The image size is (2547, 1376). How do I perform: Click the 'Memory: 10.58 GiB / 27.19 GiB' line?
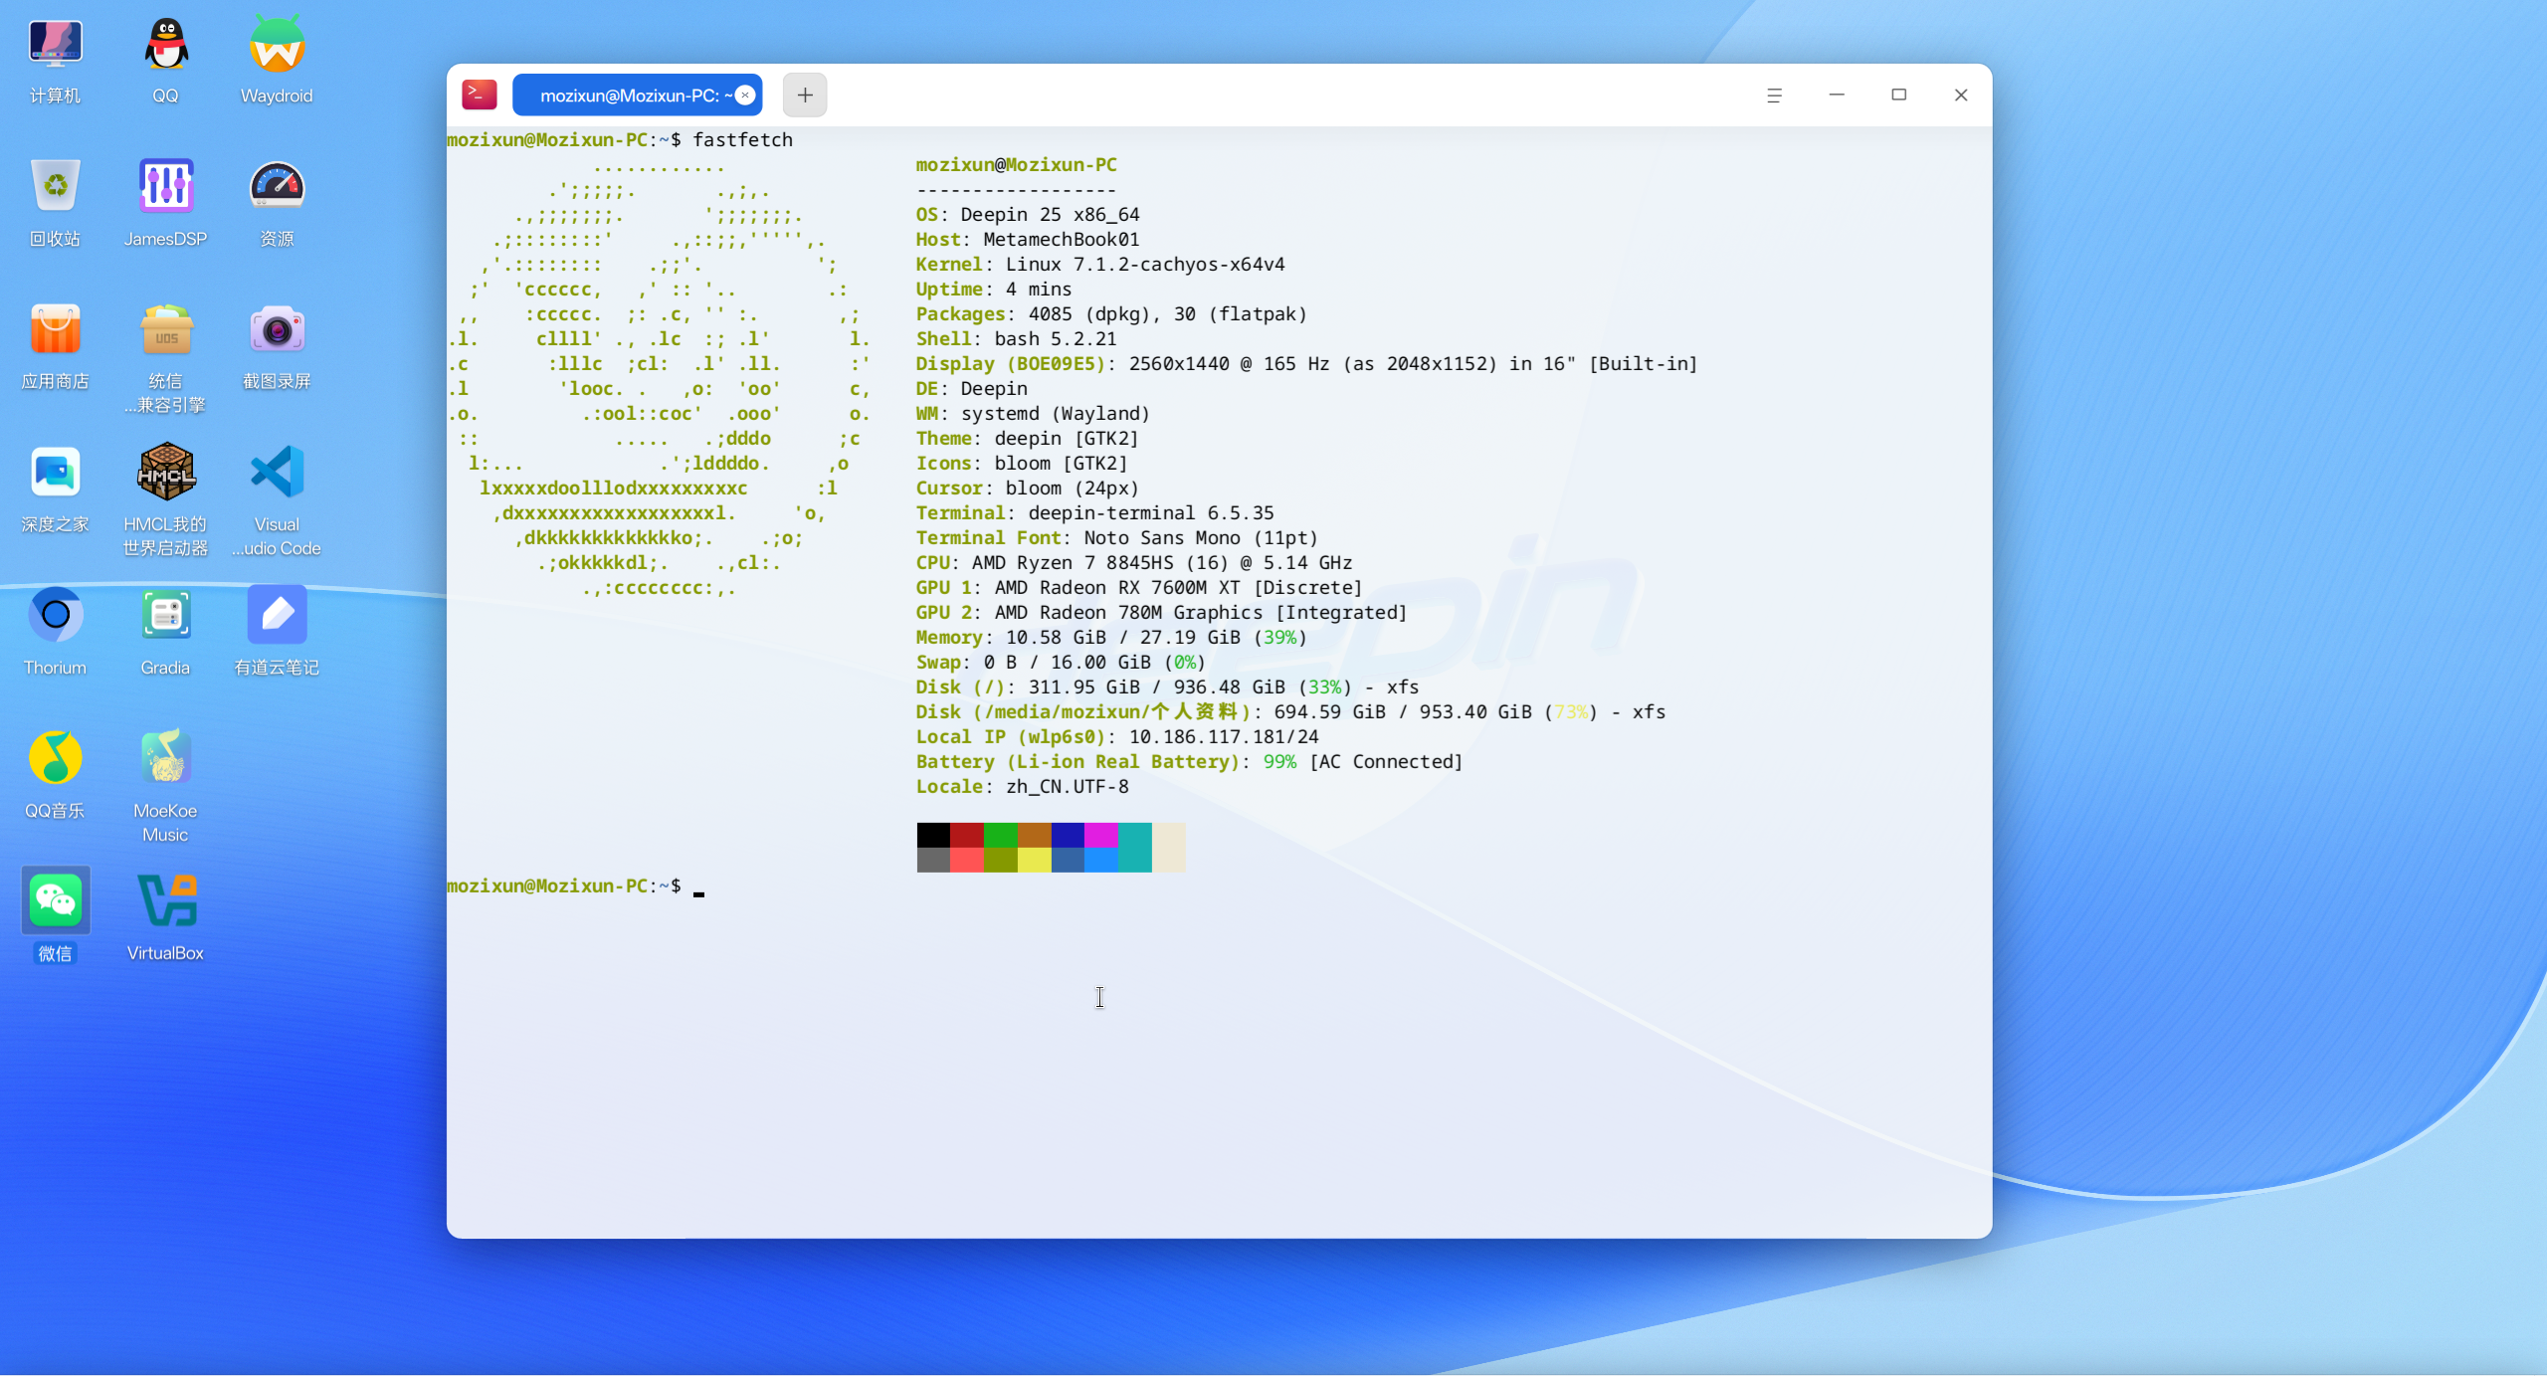[1111, 637]
